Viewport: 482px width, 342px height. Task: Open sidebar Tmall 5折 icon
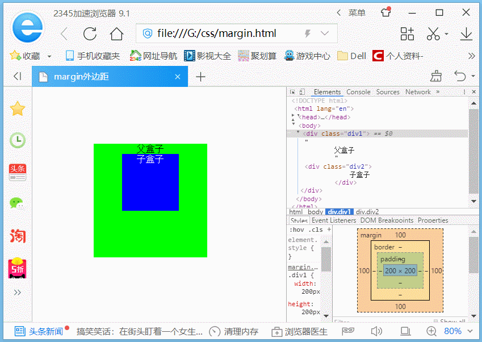[x=17, y=268]
